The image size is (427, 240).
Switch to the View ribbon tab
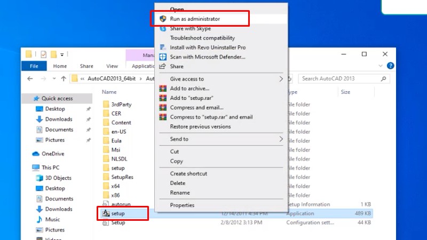[112, 66]
